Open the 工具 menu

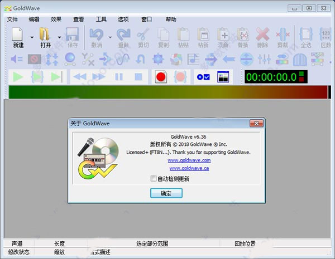coord(101,19)
